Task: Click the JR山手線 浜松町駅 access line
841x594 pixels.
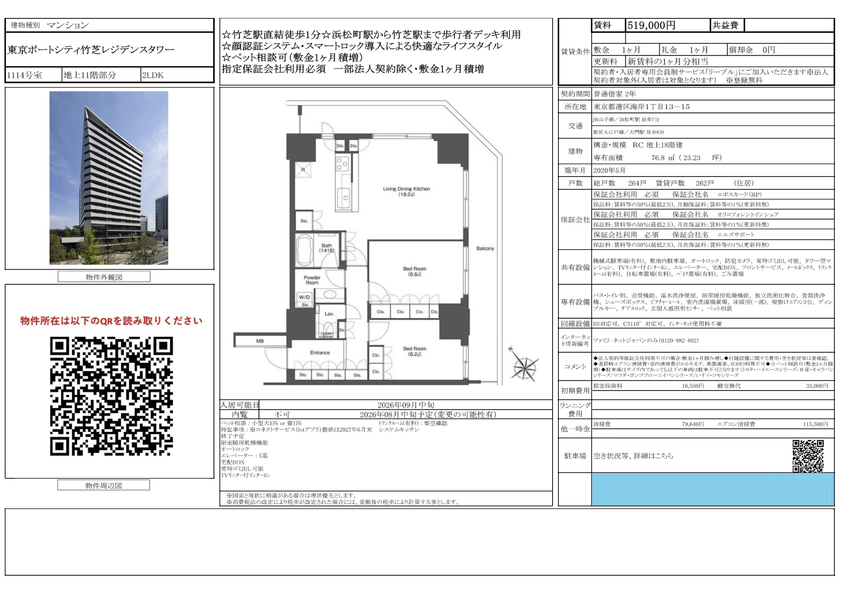Action: [626, 120]
